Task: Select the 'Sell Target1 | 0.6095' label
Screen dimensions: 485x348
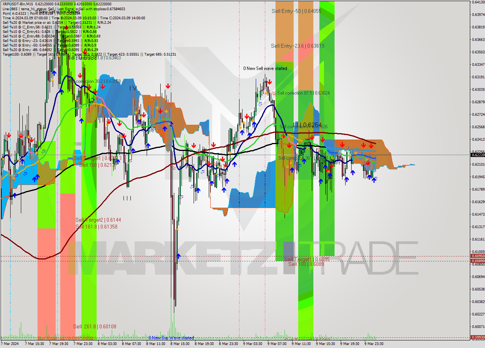Action: click(307, 259)
